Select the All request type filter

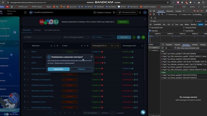click(150, 24)
